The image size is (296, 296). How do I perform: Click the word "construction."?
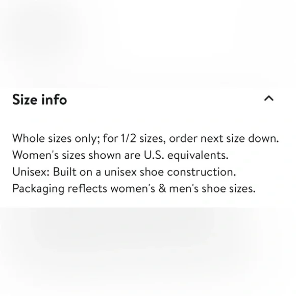click(202, 172)
